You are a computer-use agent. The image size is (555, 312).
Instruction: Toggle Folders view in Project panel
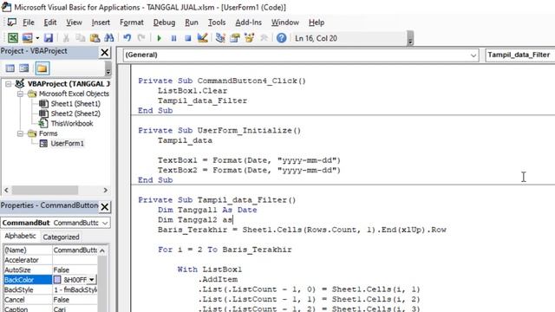[x=42, y=68]
